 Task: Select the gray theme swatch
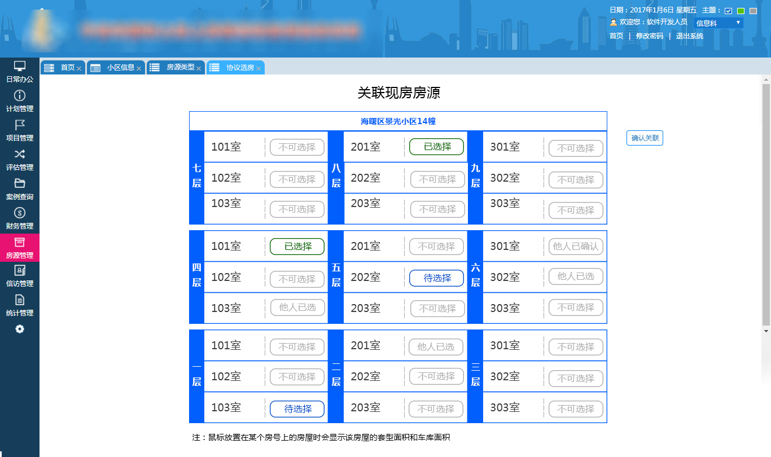click(753, 11)
